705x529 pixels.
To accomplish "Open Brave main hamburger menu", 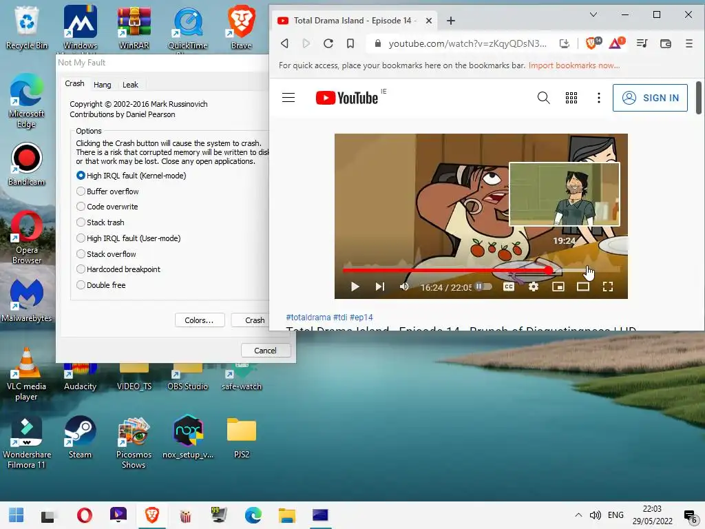I will coord(688,43).
